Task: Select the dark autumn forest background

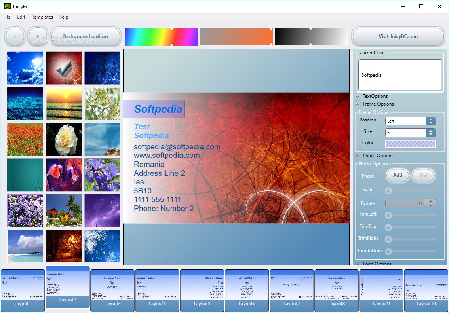Action: [x=64, y=246]
